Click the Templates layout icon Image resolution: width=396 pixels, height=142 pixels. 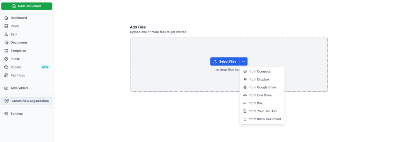coord(6,51)
